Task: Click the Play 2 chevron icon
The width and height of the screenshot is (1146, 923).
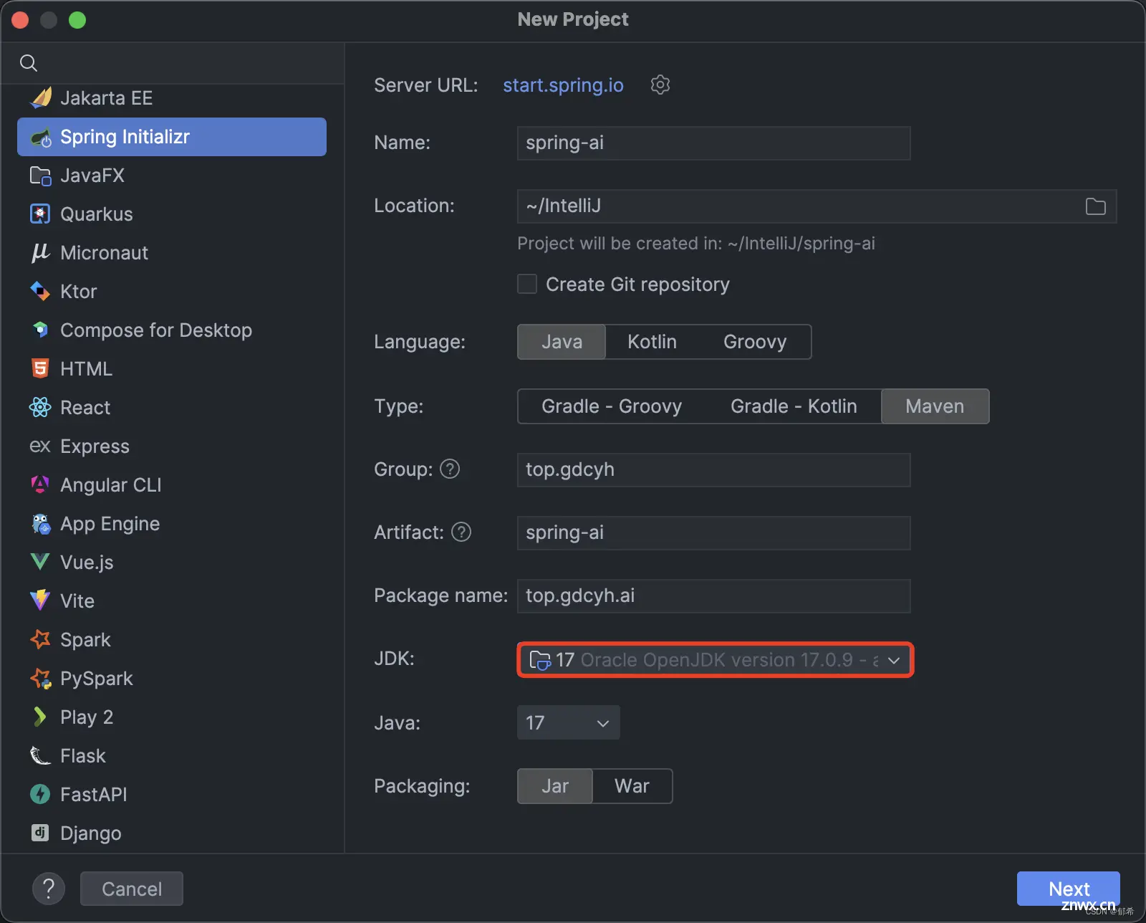Action: pos(40,717)
